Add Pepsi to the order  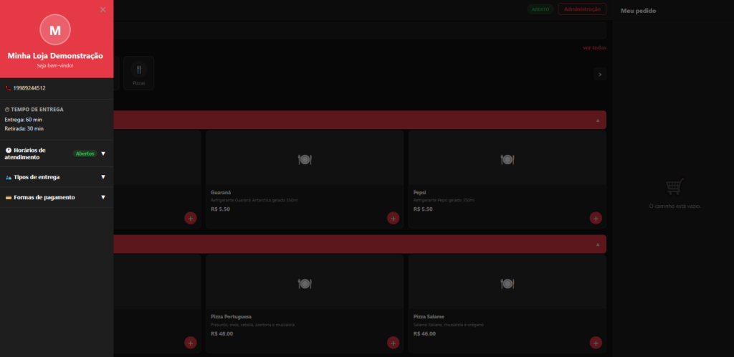point(596,218)
